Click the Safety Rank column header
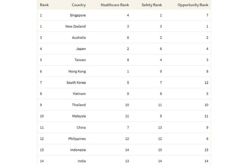Image resolution: width=249 pixels, height=166 pixels. 152,5
